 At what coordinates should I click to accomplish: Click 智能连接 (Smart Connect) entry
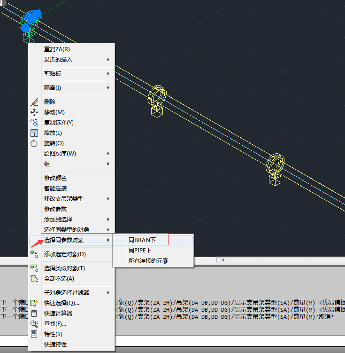(x=55, y=188)
